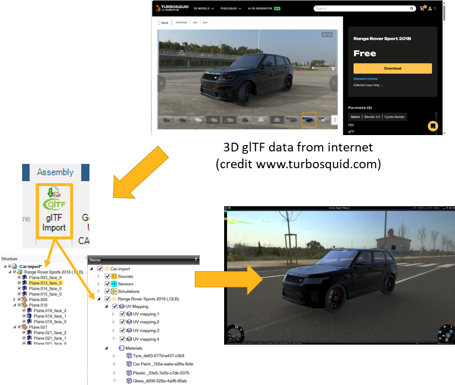
Task: Select Plane.021_face_2 row
Action: [50, 333]
